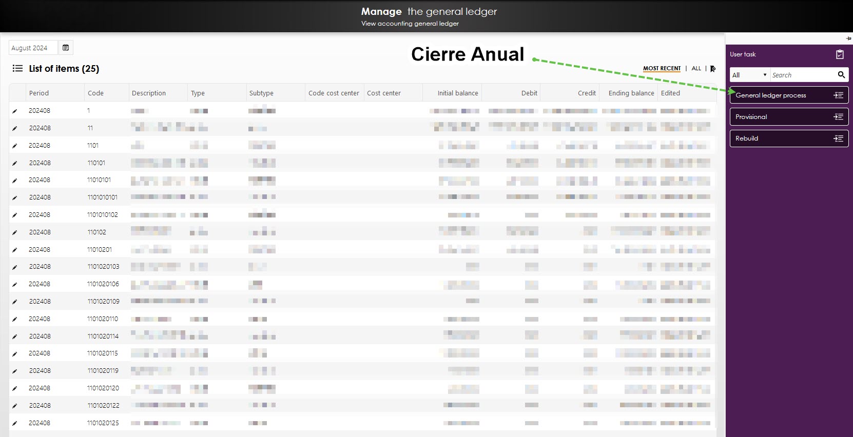Screen dimensions: 853x437
Task: Click the search magnifier icon in User task
Action: (841, 75)
